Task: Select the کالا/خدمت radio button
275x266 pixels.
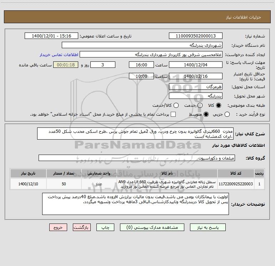Action: pyautogui.click(x=176, y=105)
